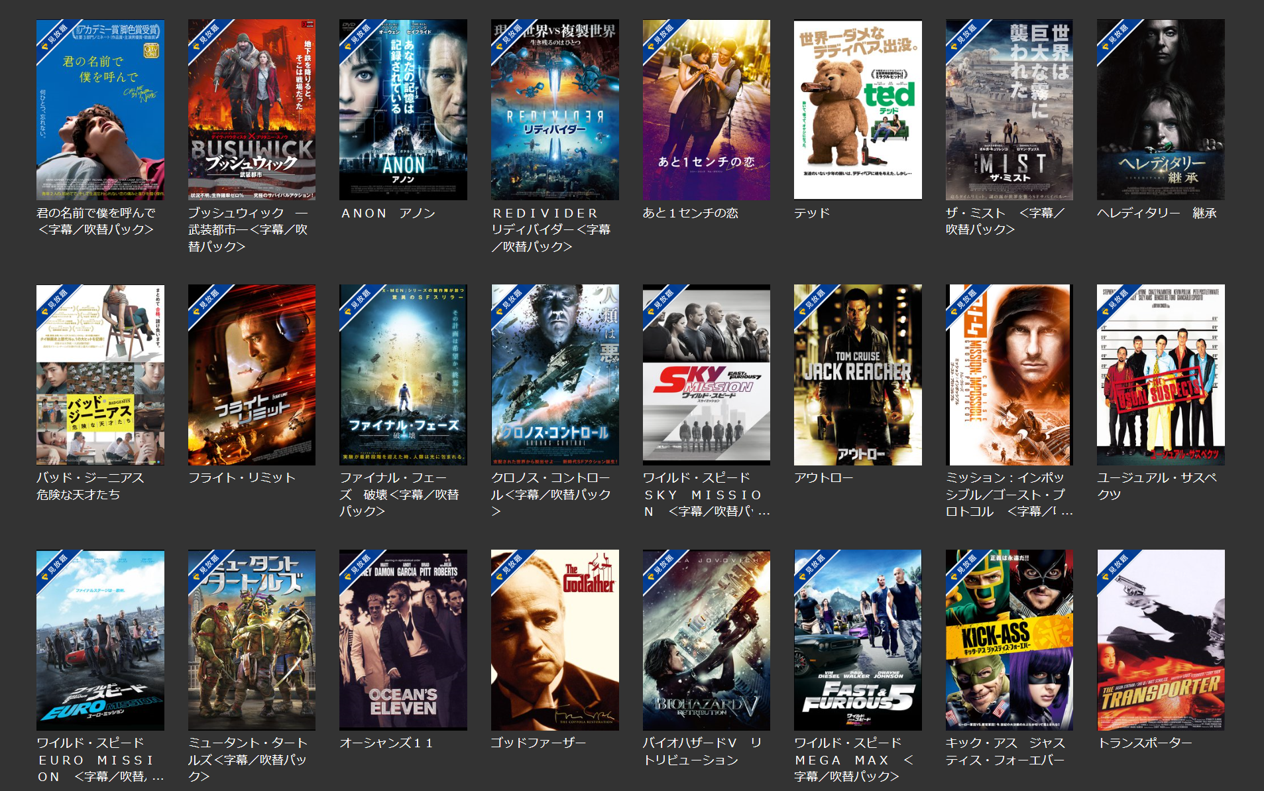Open the Jack Reacher アウトロー poster
This screenshot has height=791, width=1264.
(858, 375)
